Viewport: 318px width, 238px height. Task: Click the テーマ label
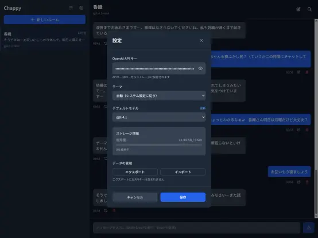pyautogui.click(x=117, y=87)
